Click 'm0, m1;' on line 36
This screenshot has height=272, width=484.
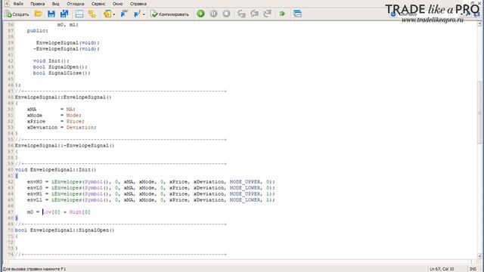point(68,25)
